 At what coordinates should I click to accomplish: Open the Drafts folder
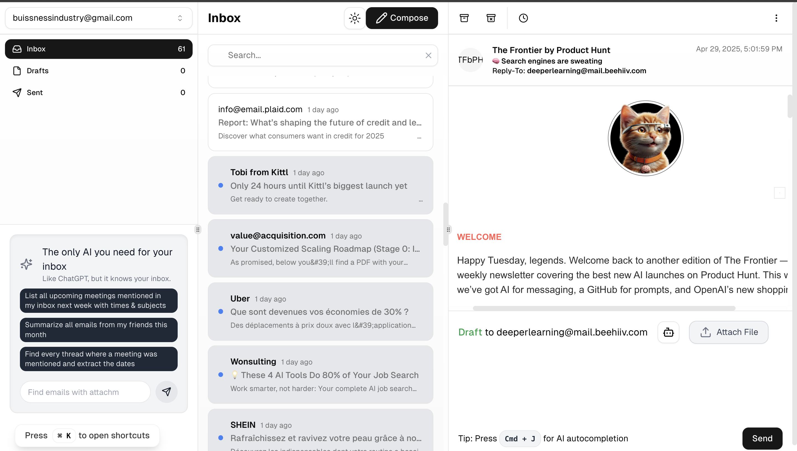coord(38,71)
